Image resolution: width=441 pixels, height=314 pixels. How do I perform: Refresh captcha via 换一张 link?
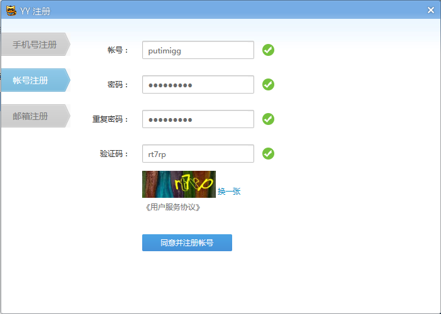pos(229,192)
